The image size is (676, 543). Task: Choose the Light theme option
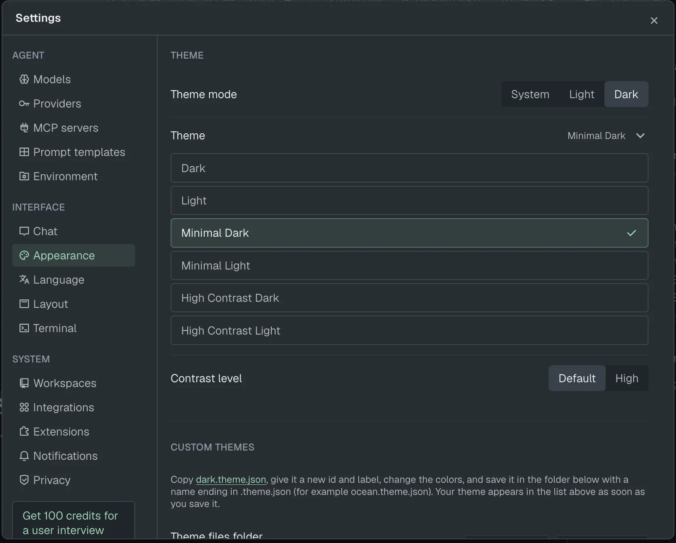point(409,200)
